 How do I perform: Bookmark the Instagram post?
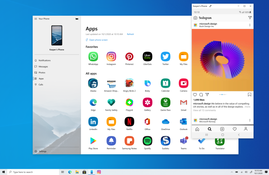[249, 95]
